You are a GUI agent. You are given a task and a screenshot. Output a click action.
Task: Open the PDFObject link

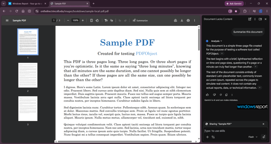click(x=146, y=53)
